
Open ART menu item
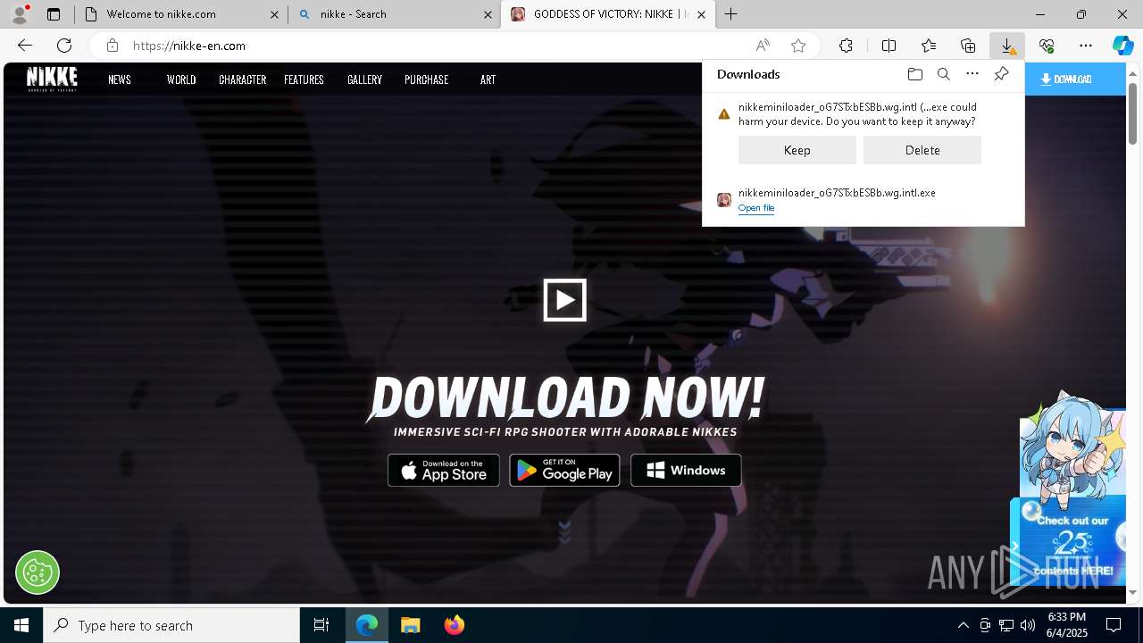click(488, 79)
